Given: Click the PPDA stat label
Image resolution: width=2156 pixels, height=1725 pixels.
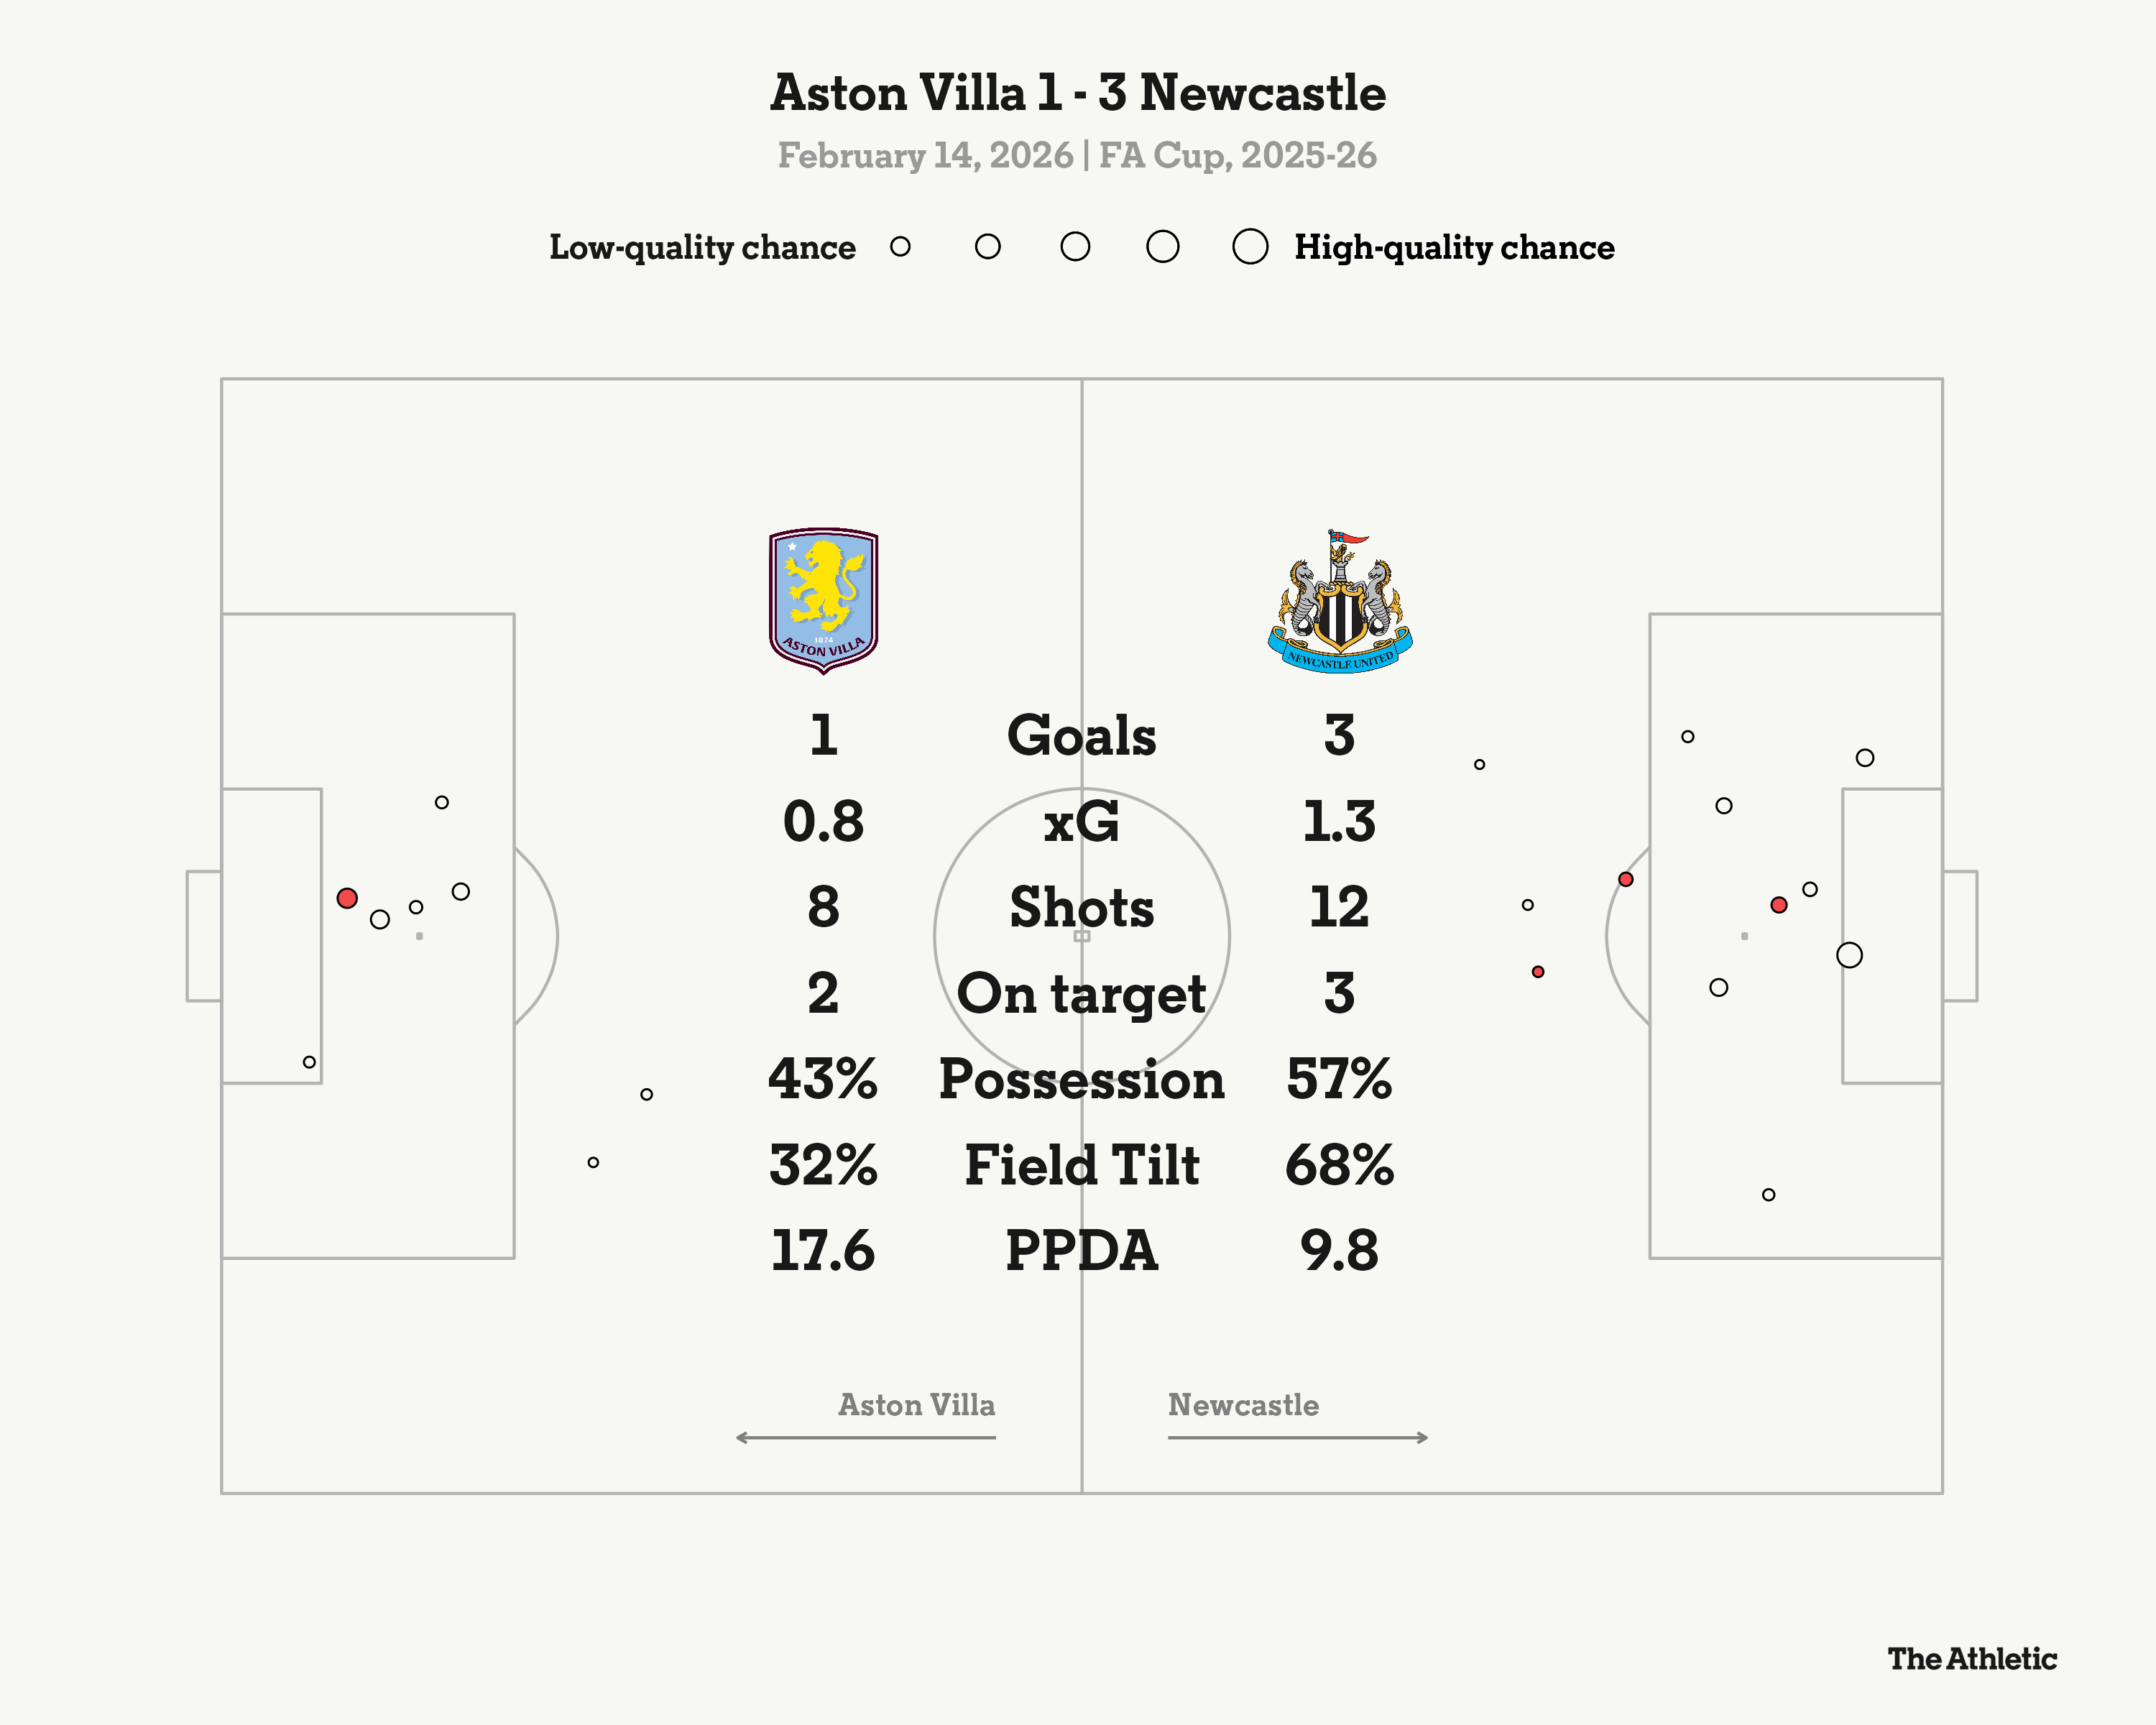Looking at the screenshot, I should [1081, 1251].
